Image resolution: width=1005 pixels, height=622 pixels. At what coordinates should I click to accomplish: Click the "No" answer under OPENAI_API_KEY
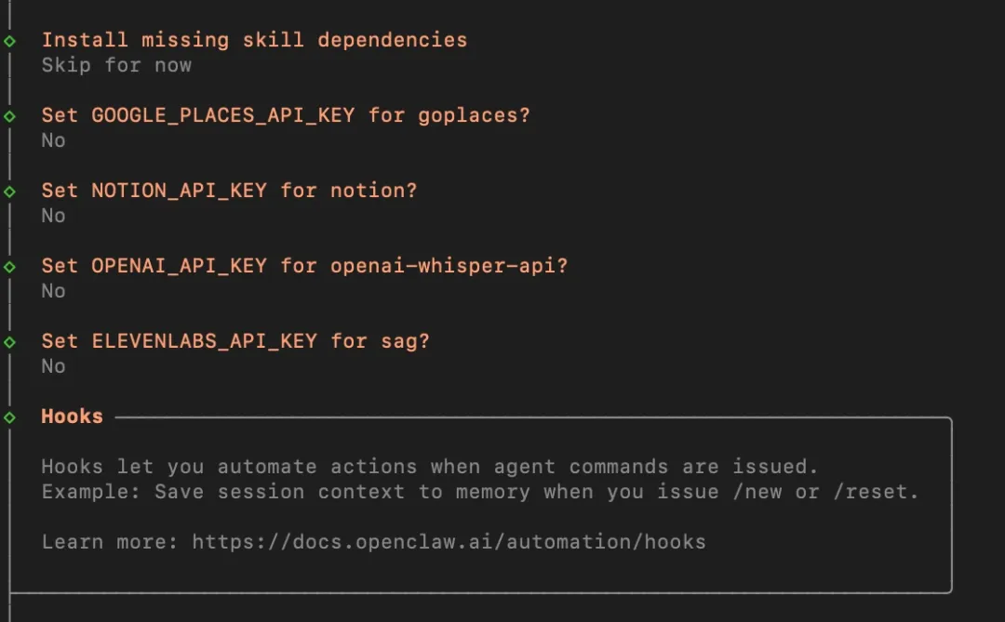click(x=53, y=291)
